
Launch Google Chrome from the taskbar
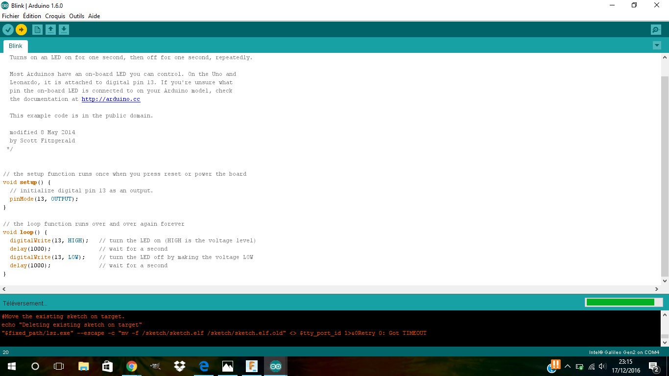click(131, 366)
